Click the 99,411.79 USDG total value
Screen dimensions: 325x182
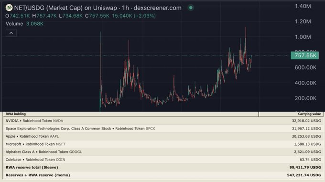[x=305, y=167]
